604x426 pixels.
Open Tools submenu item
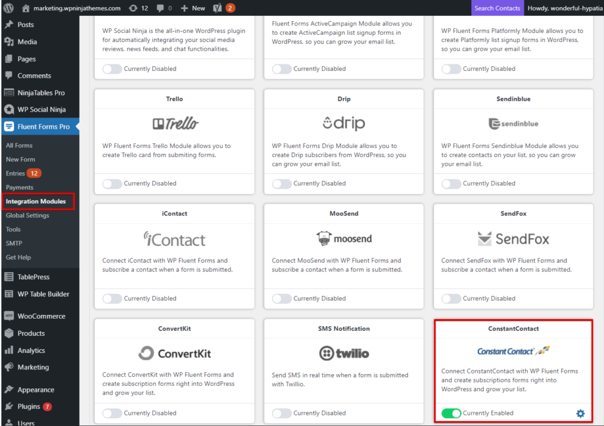click(13, 229)
